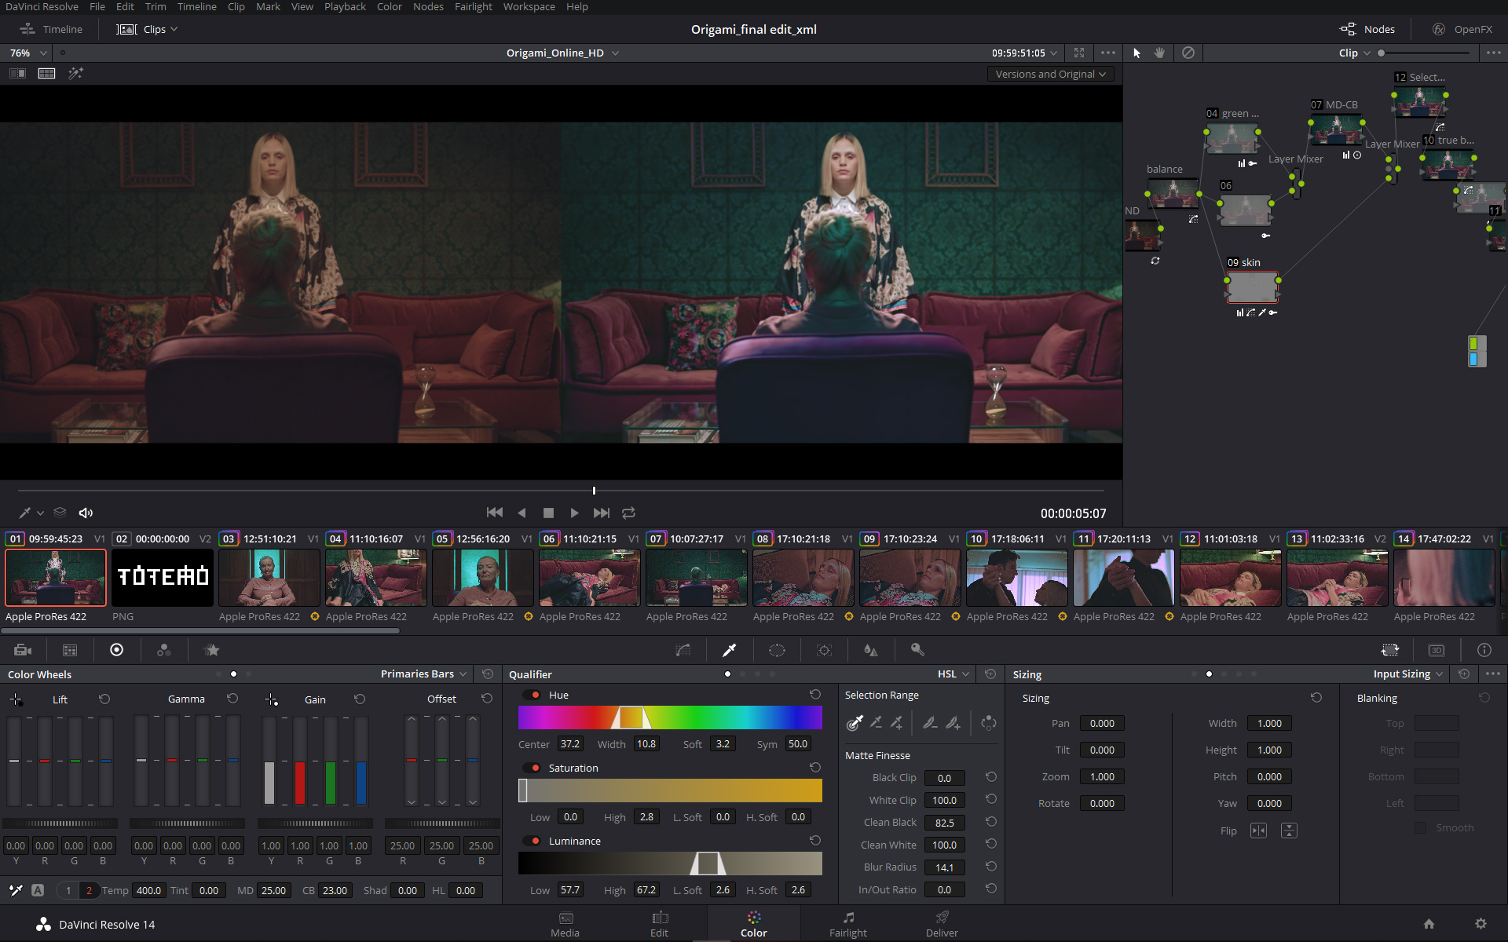Enable the Smooth blanking checkbox
The image size is (1508, 942).
click(1420, 827)
